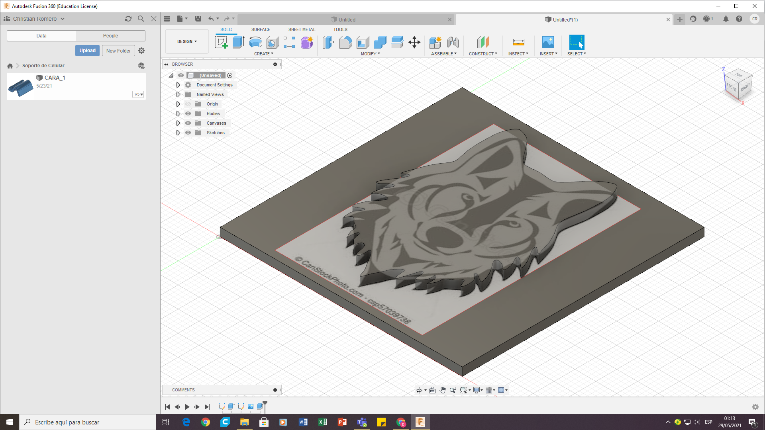Show the data panel grid icon

167,19
